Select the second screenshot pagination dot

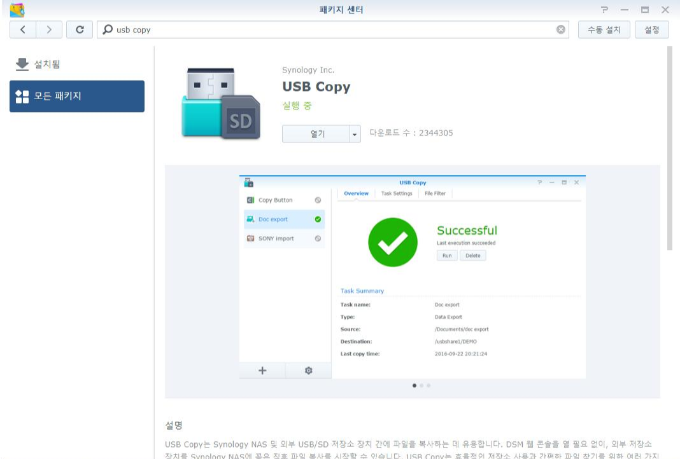(421, 385)
